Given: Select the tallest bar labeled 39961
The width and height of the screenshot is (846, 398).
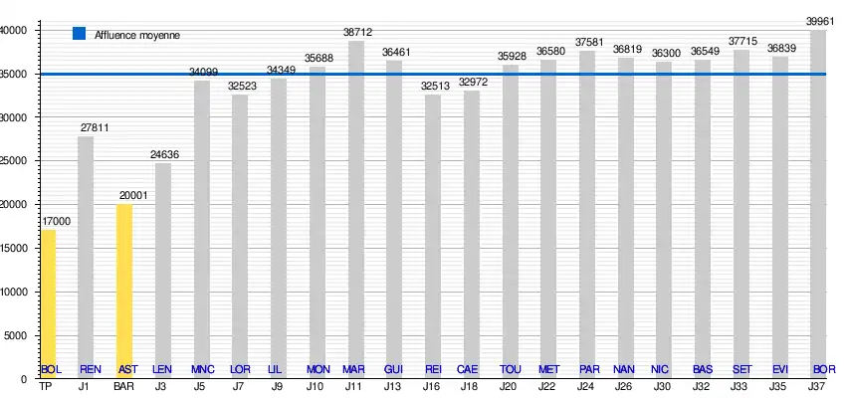Looking at the screenshot, I should point(818,199).
